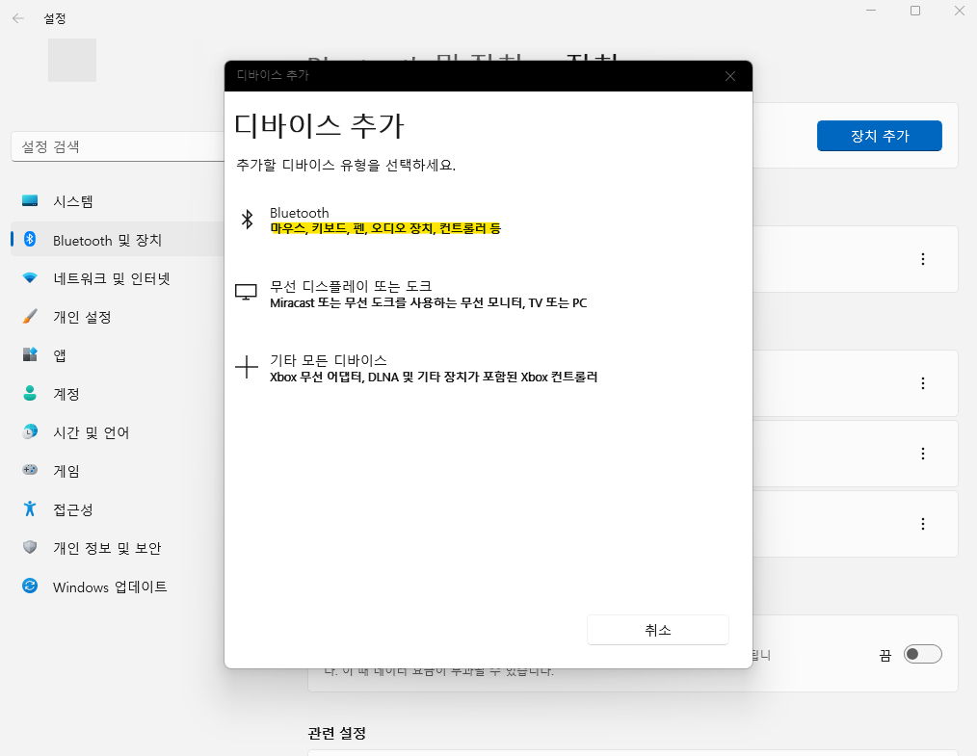This screenshot has height=756, width=977.
Task: Click the 취소 button
Action: pyautogui.click(x=658, y=630)
